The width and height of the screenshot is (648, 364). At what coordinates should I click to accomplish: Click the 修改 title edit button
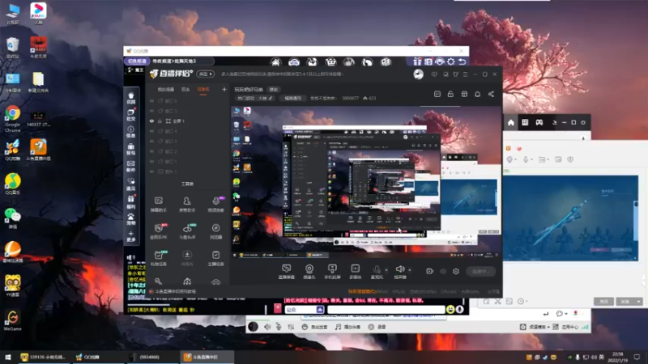(274, 89)
